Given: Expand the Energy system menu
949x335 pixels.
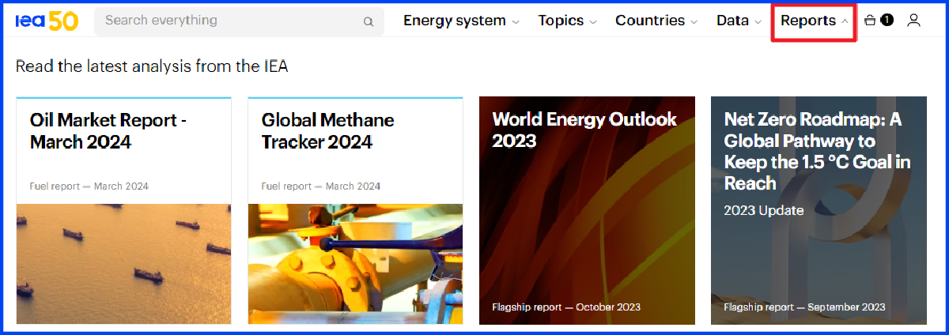Looking at the screenshot, I should [462, 21].
